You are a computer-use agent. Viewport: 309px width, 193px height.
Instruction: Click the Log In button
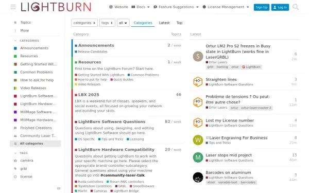(x=280, y=7)
